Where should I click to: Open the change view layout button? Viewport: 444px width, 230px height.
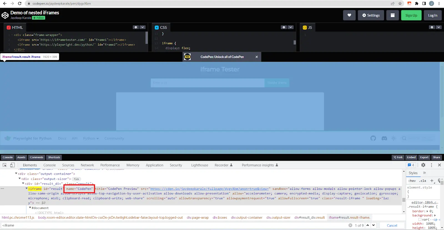[393, 15]
